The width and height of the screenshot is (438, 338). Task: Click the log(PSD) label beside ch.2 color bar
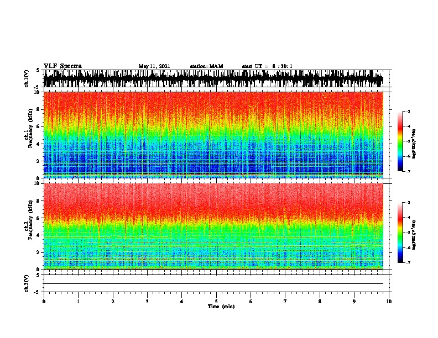[414, 235]
